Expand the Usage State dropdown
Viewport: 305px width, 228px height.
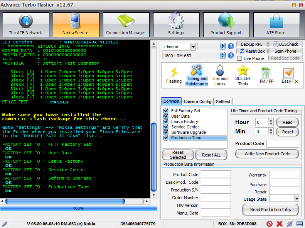point(296,199)
